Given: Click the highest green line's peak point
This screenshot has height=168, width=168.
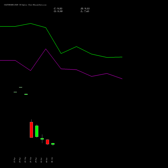Looking at the screenshot, I should tap(31, 24).
